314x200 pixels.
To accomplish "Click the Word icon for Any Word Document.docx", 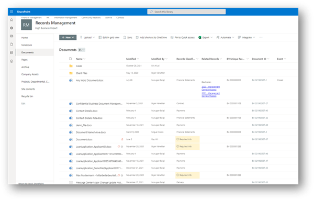I will point(71,80).
